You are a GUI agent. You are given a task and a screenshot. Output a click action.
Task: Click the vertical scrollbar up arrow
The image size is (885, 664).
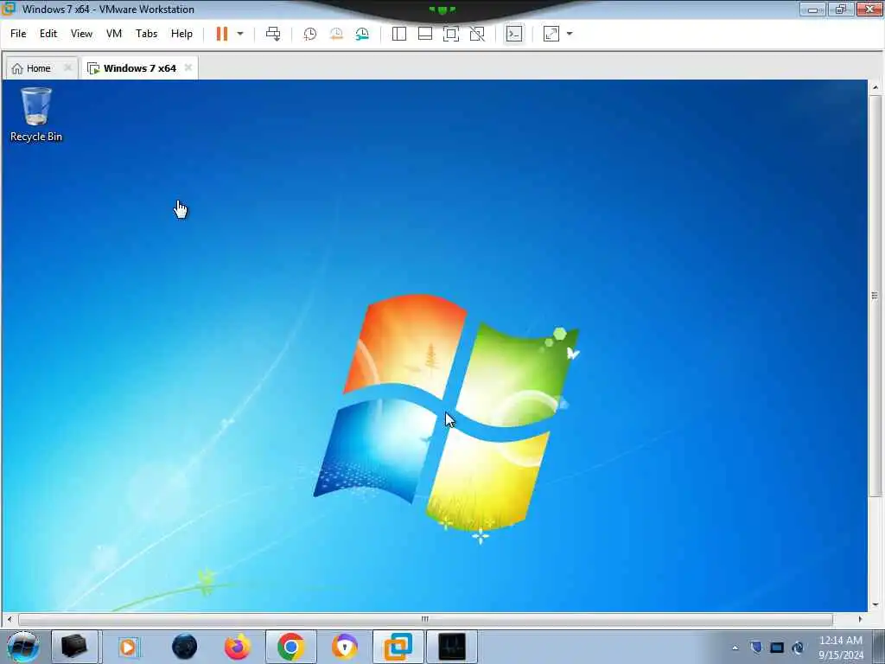point(875,87)
